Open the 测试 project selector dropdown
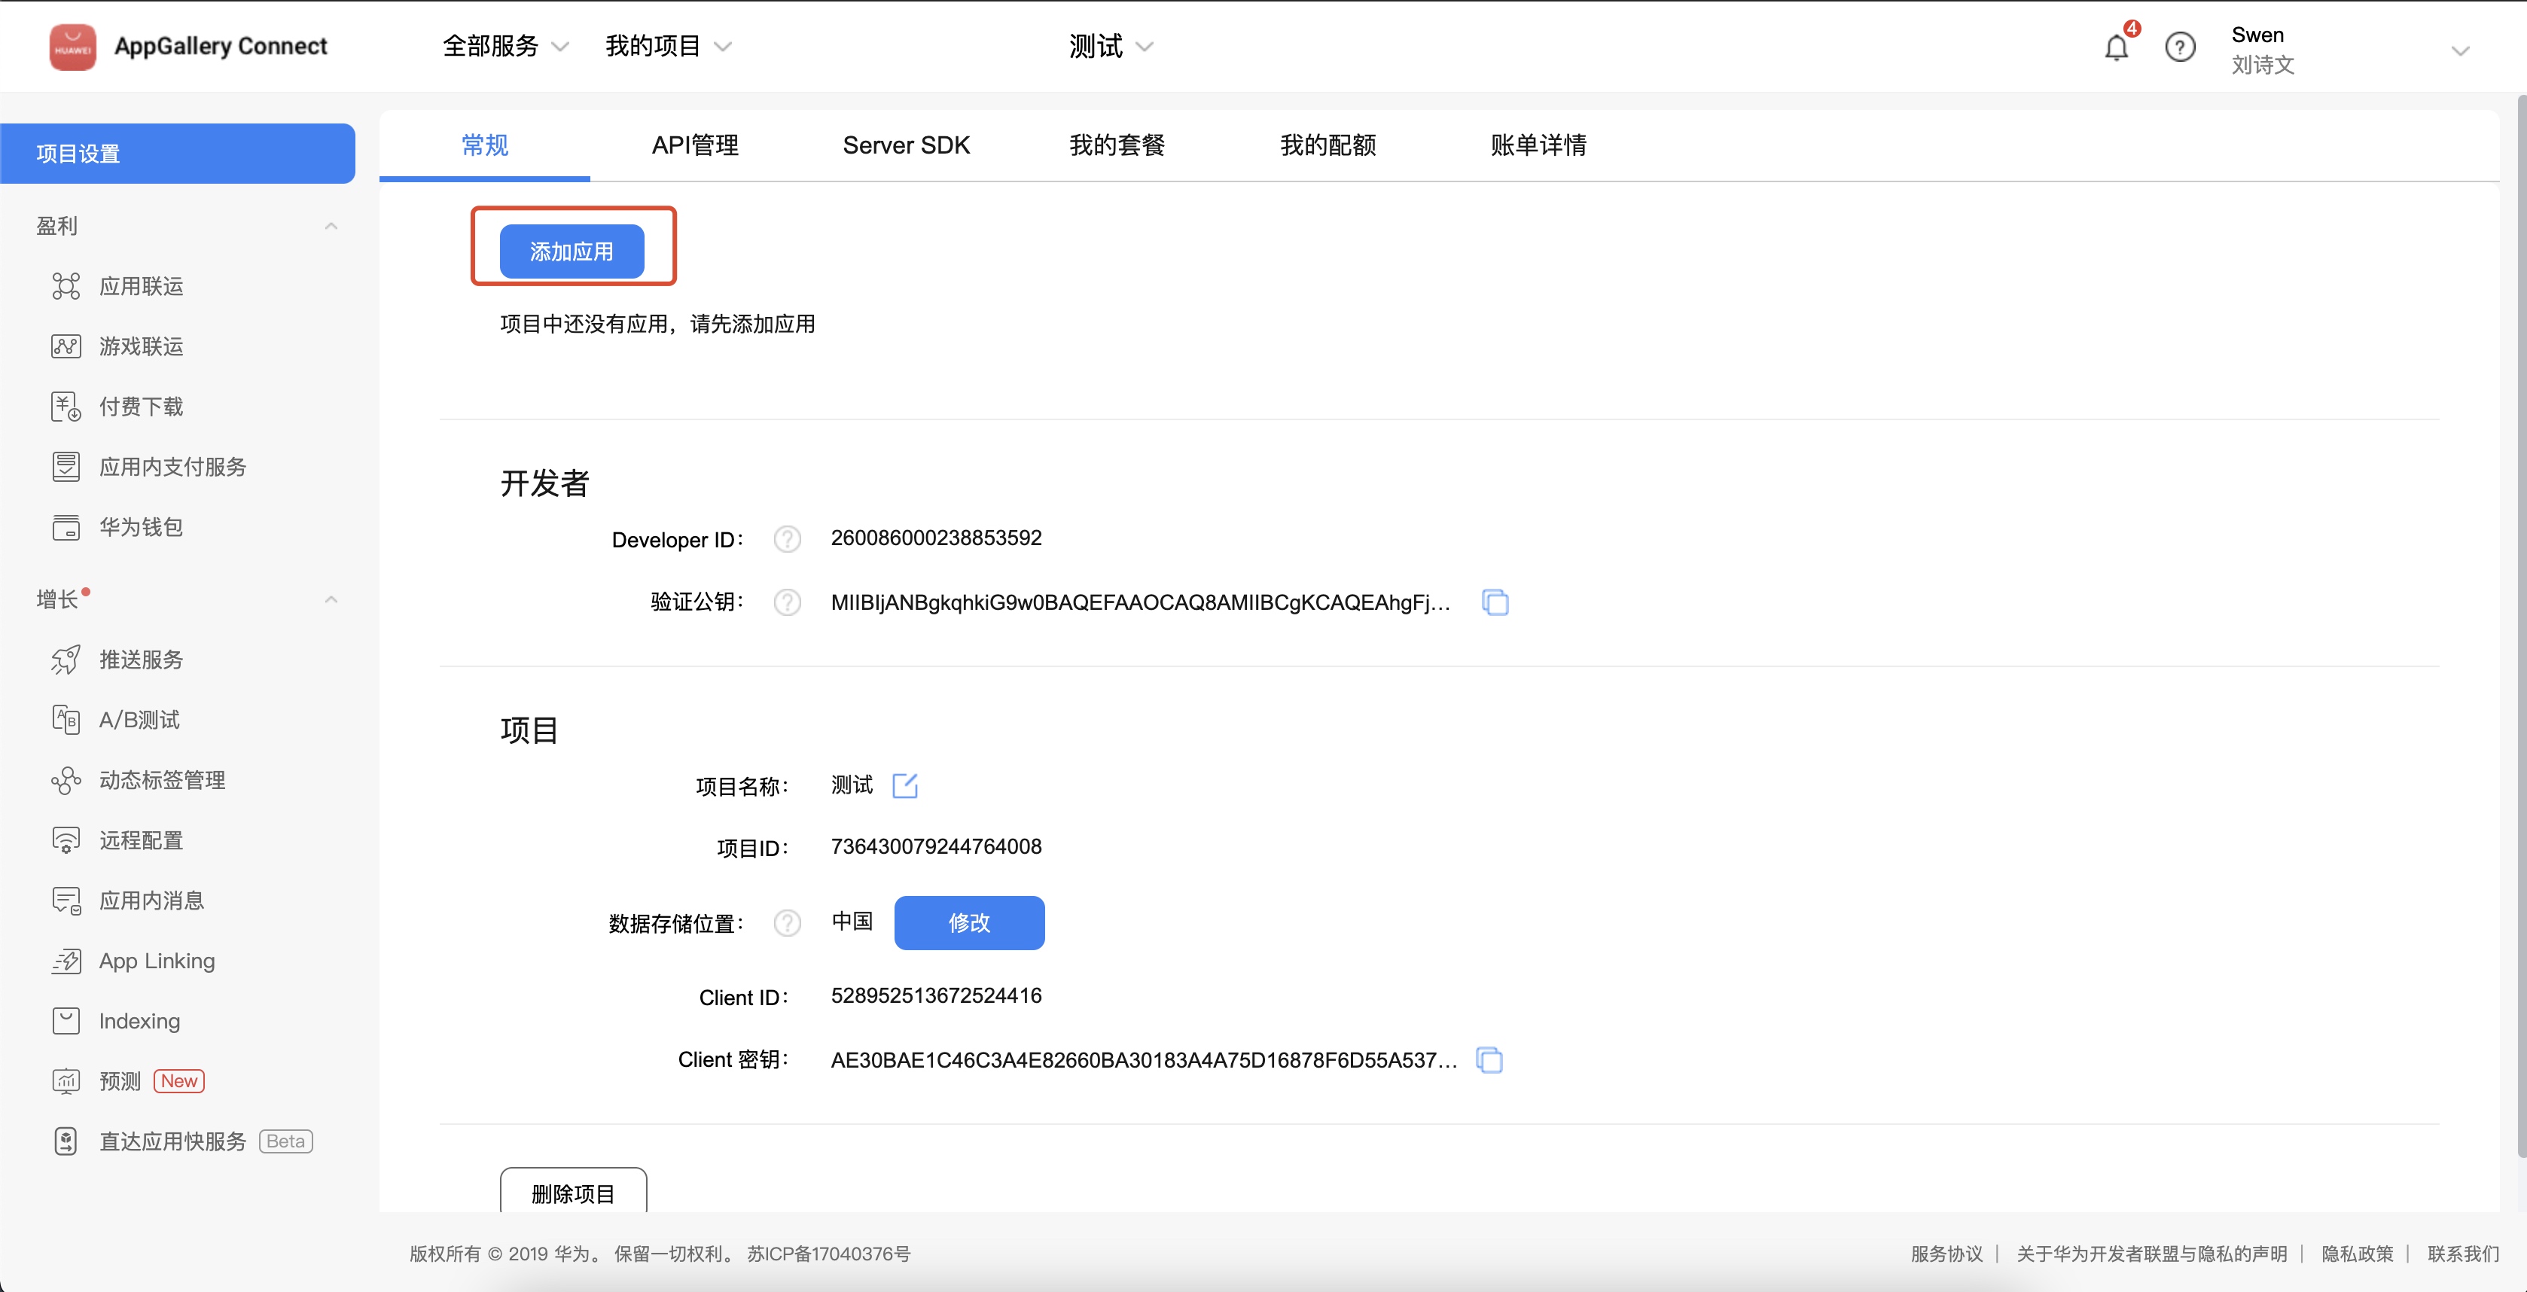2527x1292 pixels. tap(1111, 46)
